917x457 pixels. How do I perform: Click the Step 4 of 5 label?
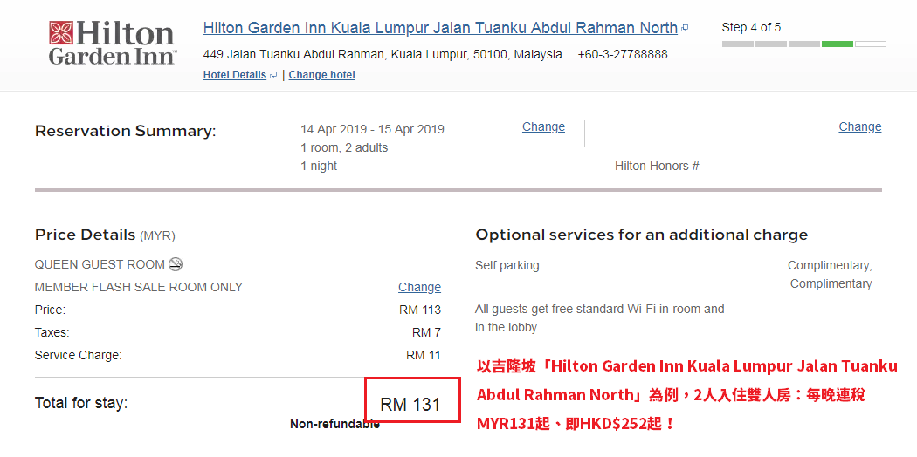[751, 27]
